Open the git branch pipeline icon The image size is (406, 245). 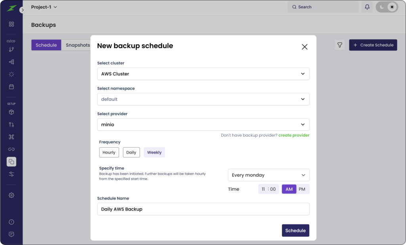click(x=11, y=49)
